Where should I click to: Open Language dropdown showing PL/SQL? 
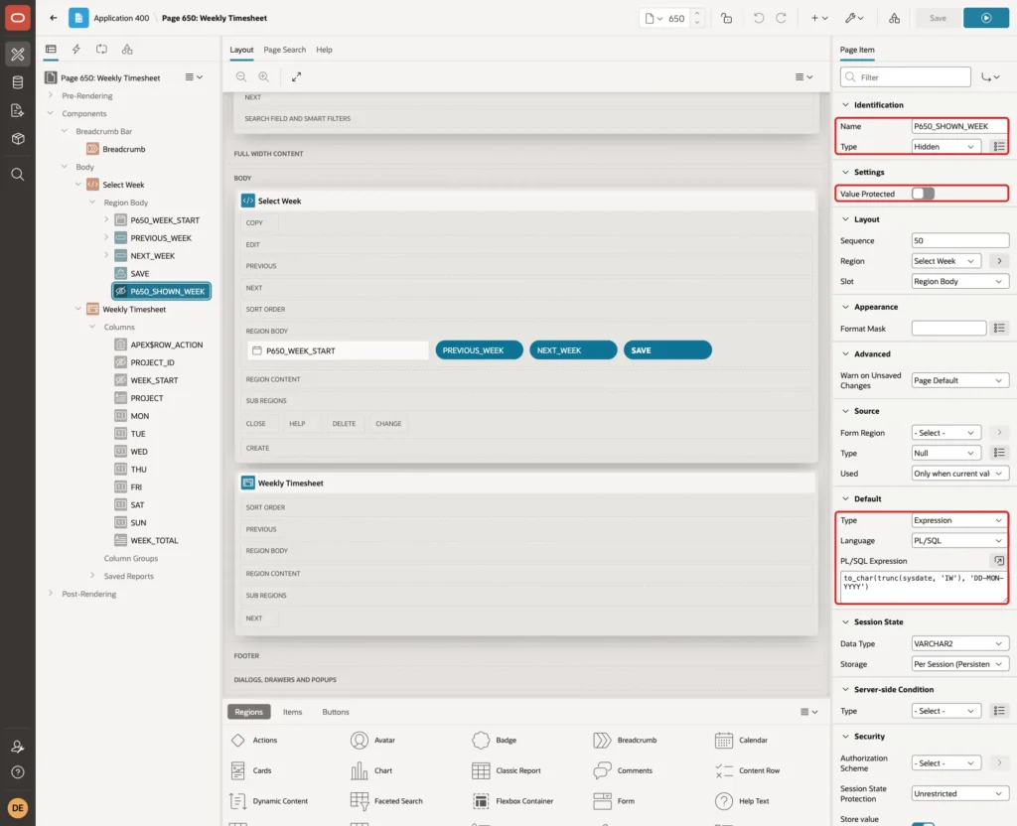[x=960, y=541]
